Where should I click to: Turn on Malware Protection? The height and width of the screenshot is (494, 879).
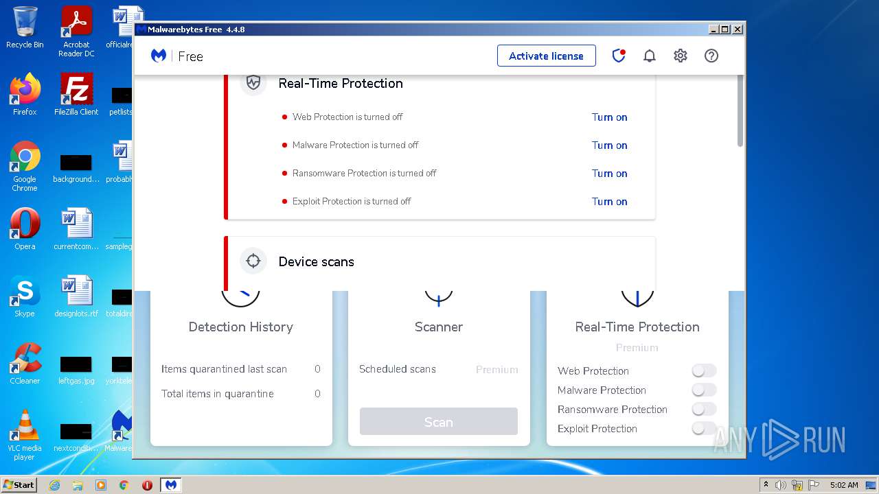point(609,145)
